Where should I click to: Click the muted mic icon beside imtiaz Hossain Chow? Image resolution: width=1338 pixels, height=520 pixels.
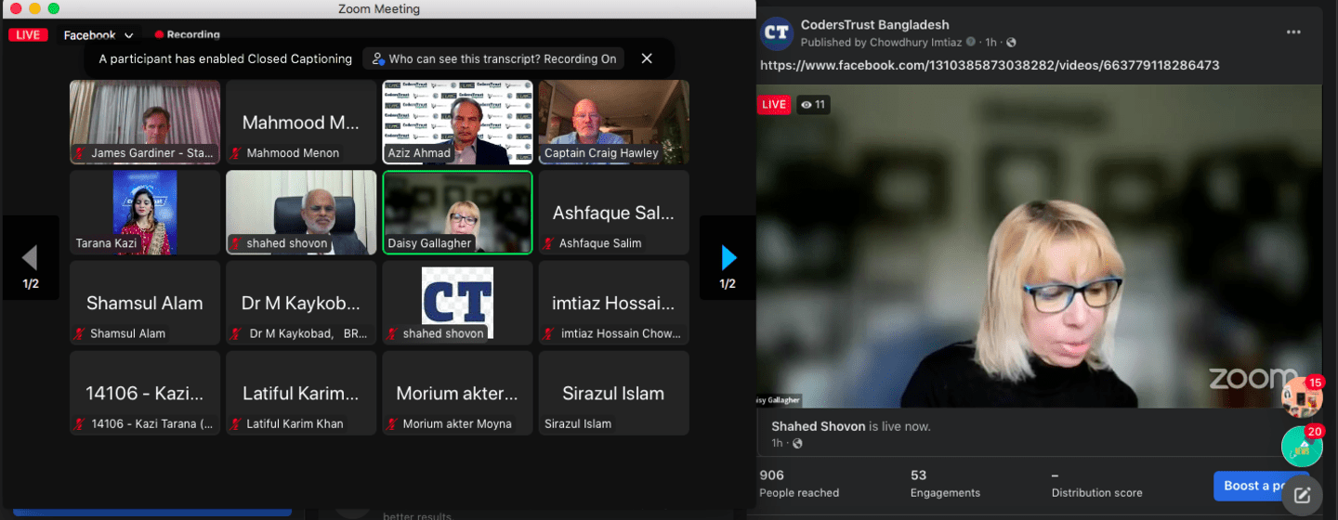pos(548,333)
